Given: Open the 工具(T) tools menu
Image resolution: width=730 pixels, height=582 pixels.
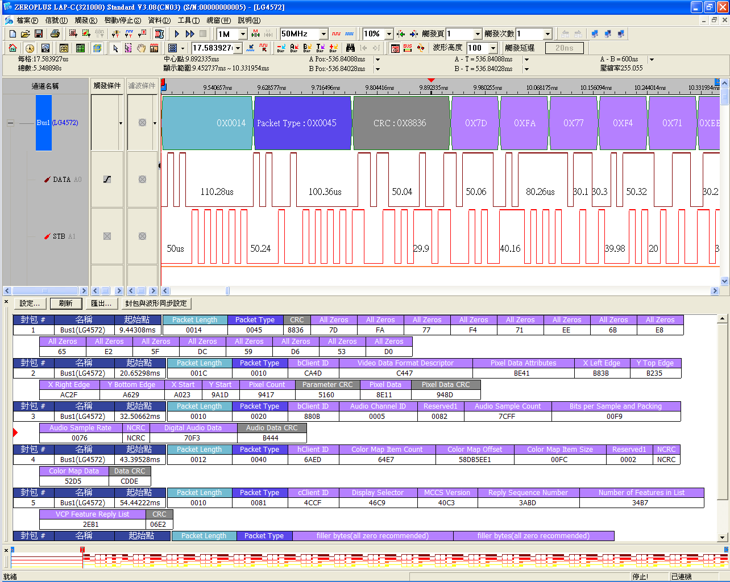Looking at the screenshot, I should point(189,20).
